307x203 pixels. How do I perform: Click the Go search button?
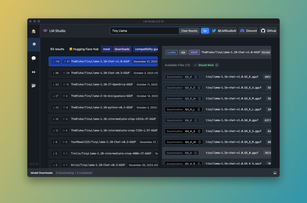(205, 31)
